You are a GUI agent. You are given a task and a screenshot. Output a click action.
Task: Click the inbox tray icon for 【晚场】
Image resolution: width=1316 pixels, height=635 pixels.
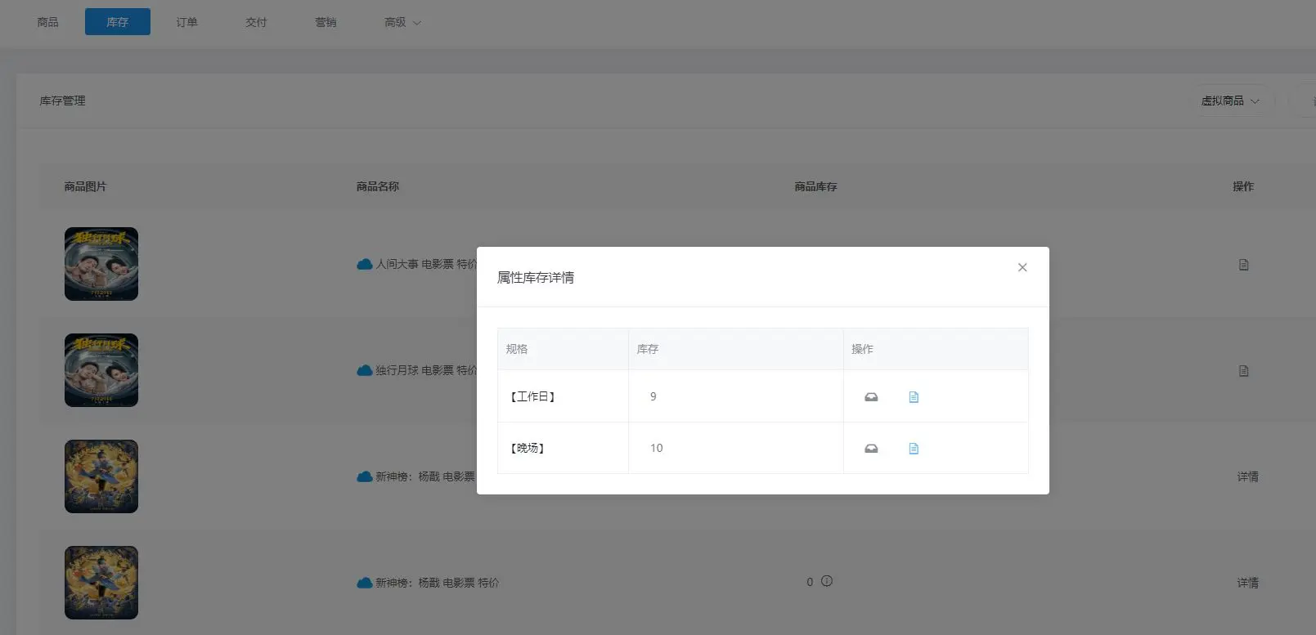(x=871, y=449)
